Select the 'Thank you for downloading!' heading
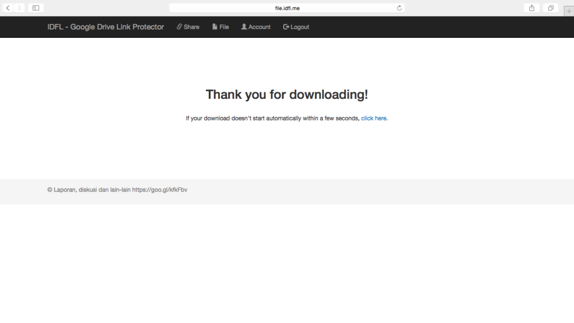 [287, 94]
